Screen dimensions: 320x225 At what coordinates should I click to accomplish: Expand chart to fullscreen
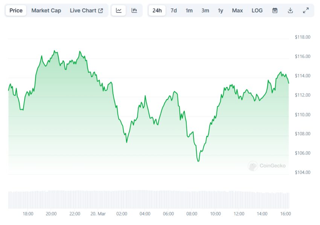click(306, 11)
